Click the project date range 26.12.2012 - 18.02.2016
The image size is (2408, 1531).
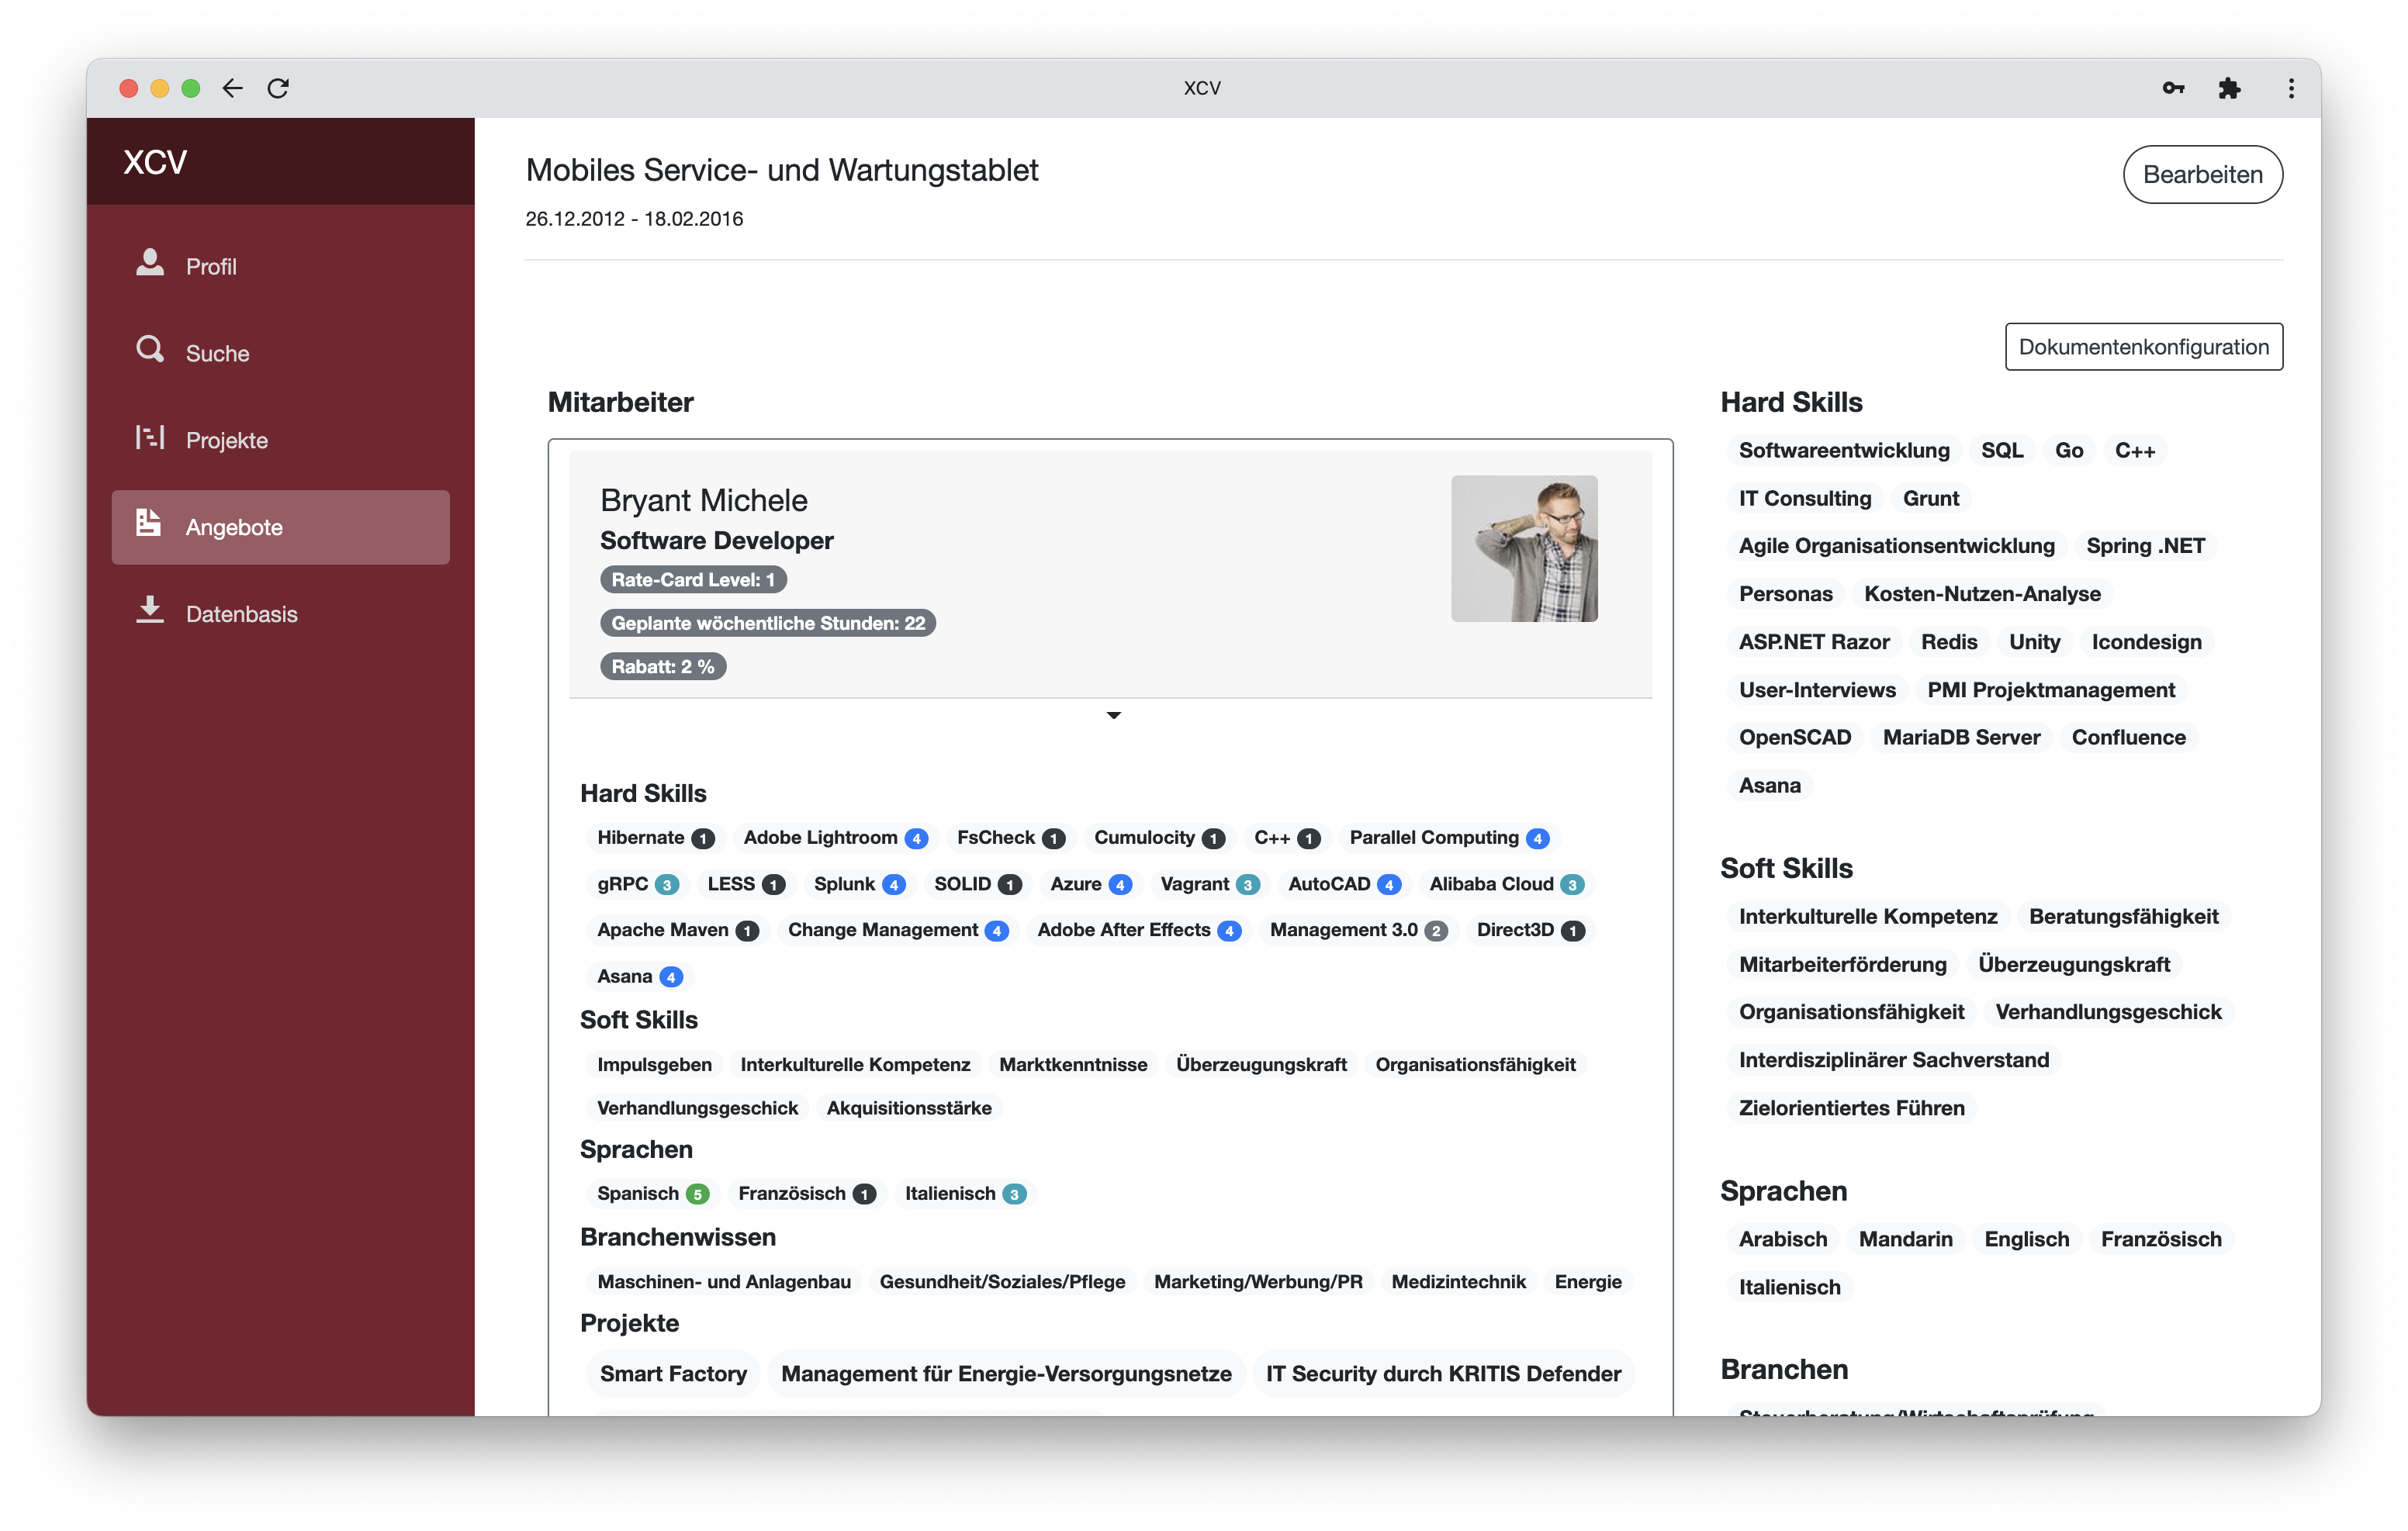pos(634,219)
